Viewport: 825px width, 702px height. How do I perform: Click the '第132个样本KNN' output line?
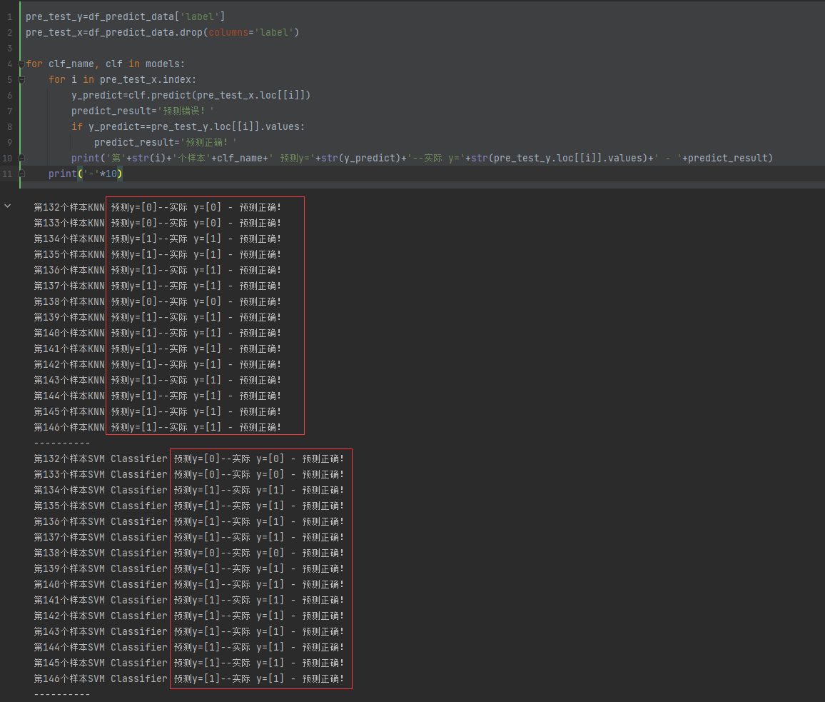click(69, 208)
